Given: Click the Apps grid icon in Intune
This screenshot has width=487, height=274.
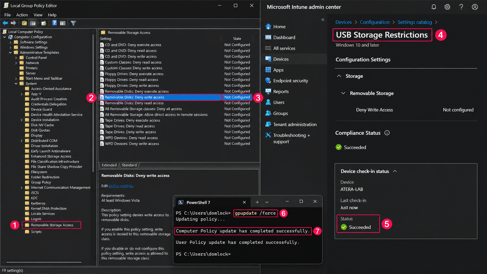Looking at the screenshot, I should coord(268,70).
